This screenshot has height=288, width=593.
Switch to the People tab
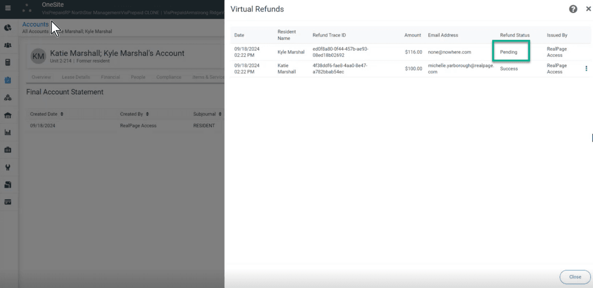pyautogui.click(x=138, y=77)
